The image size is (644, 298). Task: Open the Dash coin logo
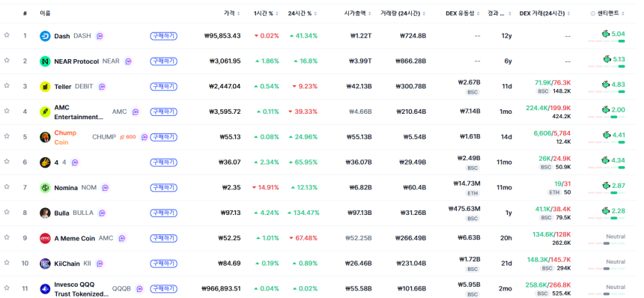click(45, 36)
